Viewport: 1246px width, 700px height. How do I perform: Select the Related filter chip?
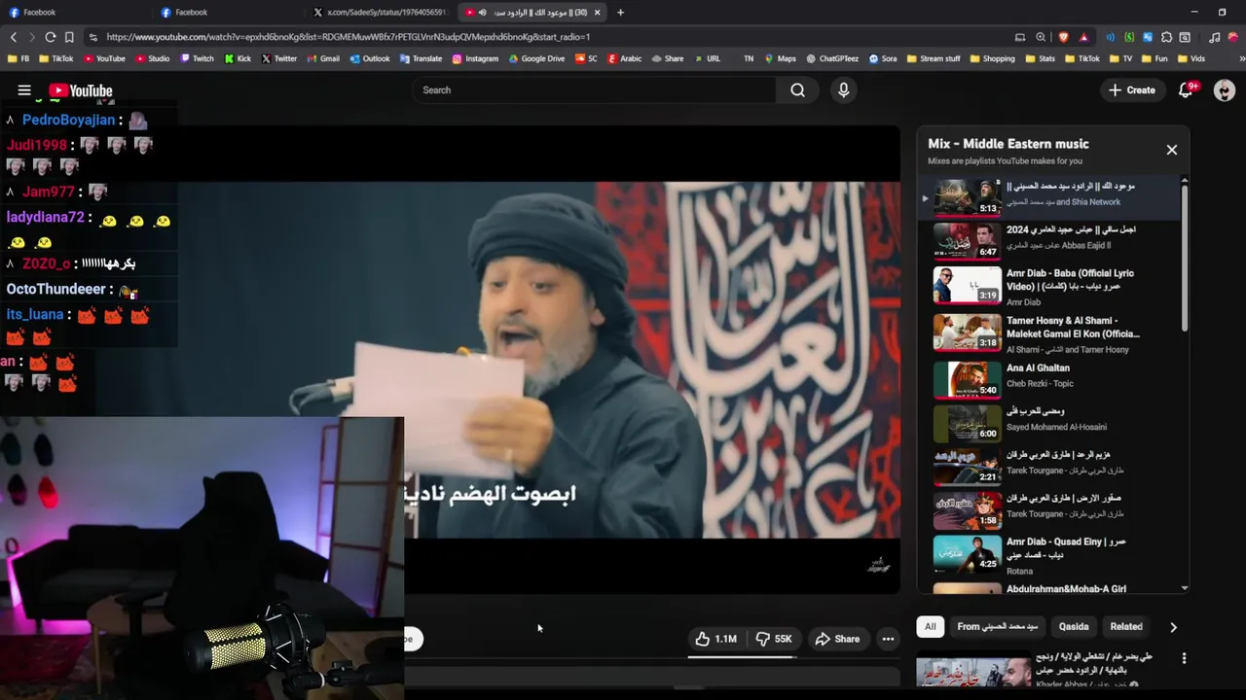[x=1126, y=627]
